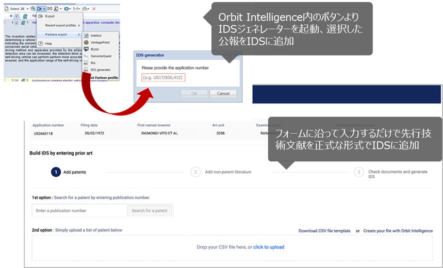Viewport: 443px width, 268px height.
Task: Click the save-to-list toolbar icon
Action: tap(33, 9)
